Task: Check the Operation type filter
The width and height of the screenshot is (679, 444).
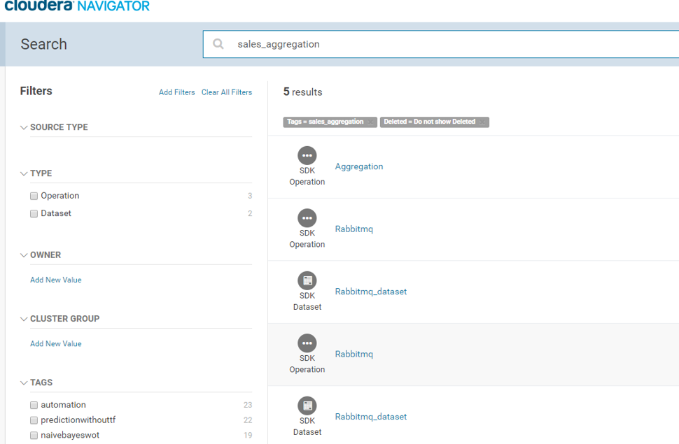Action: pos(34,196)
